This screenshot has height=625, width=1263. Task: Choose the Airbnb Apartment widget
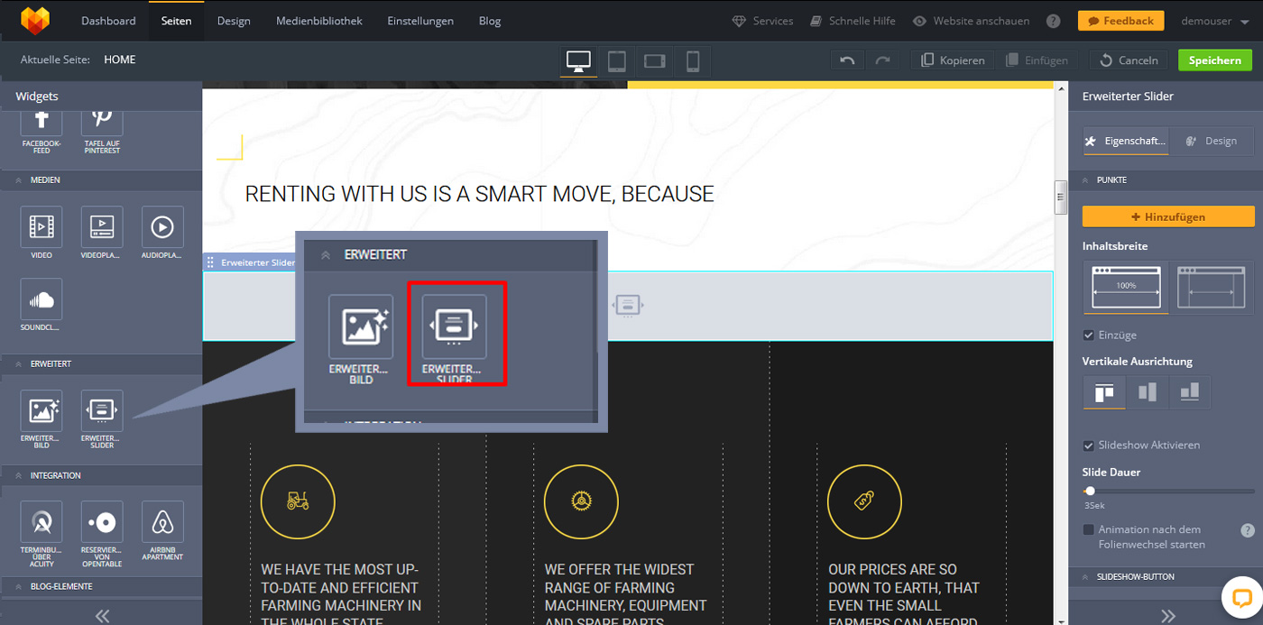click(x=162, y=522)
